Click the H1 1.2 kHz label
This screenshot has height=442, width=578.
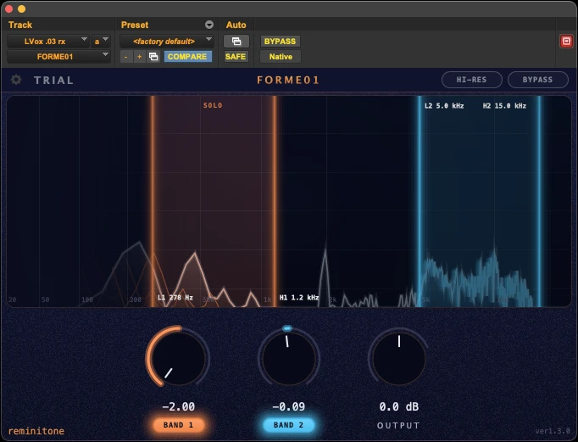[x=299, y=298]
